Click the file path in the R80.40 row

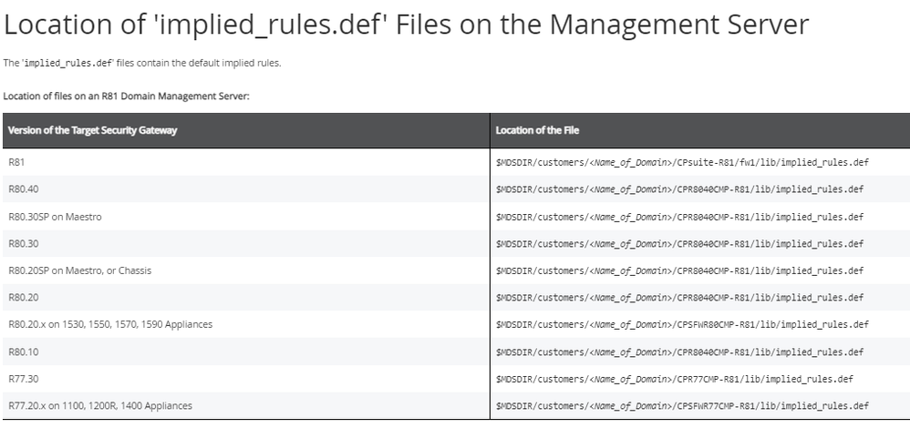[679, 189]
